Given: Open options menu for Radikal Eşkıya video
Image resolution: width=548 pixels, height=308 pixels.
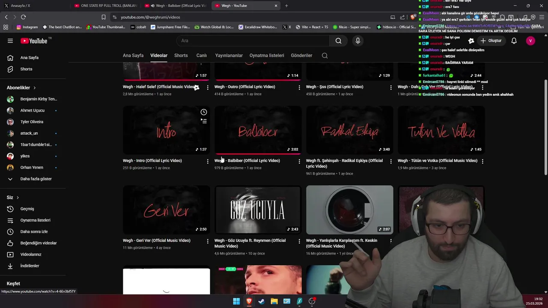Looking at the screenshot, I should (391, 161).
